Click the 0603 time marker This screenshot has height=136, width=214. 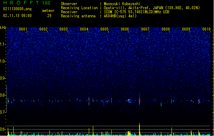64,29
